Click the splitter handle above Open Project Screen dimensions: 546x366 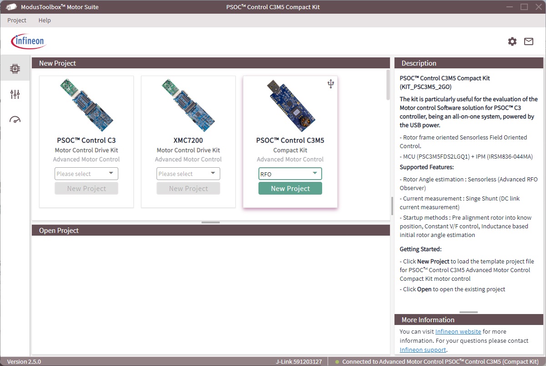pyautogui.click(x=211, y=222)
